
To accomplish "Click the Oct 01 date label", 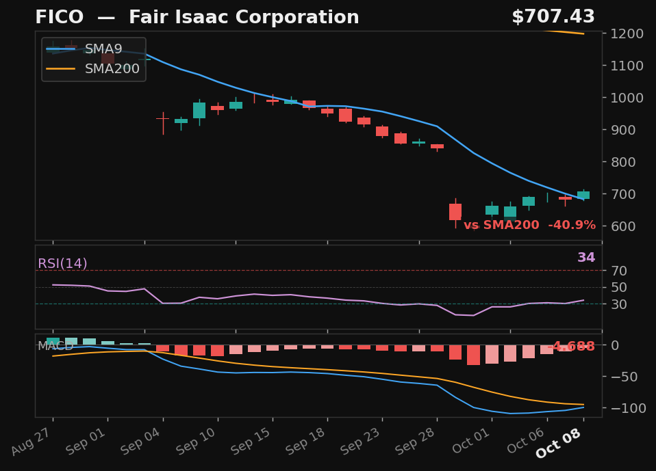I will 470,441.
